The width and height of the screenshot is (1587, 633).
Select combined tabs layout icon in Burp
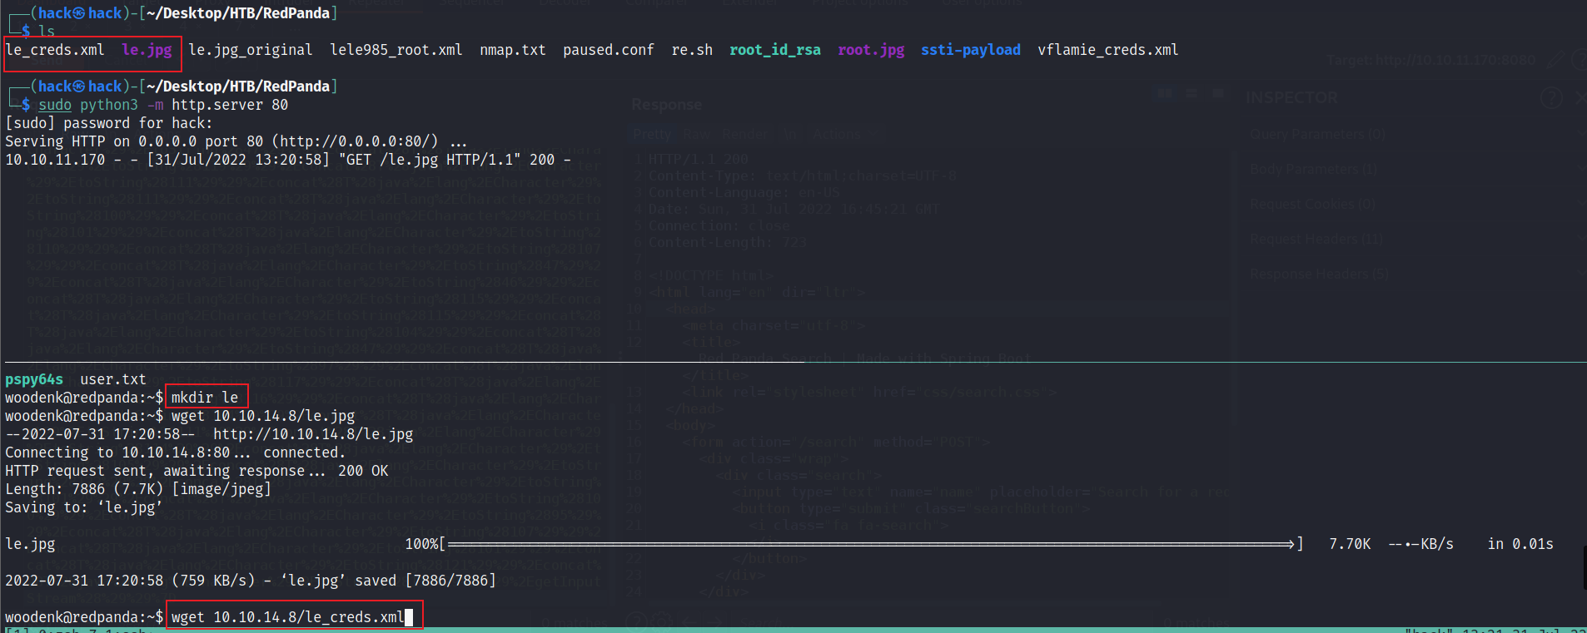tap(1217, 94)
